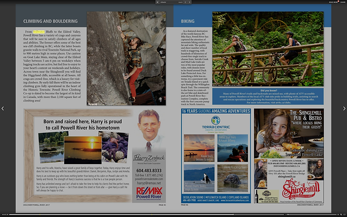Click the 'PAGE 45' footer label
Viewport: 347px width, 217px height.
coord(162,205)
